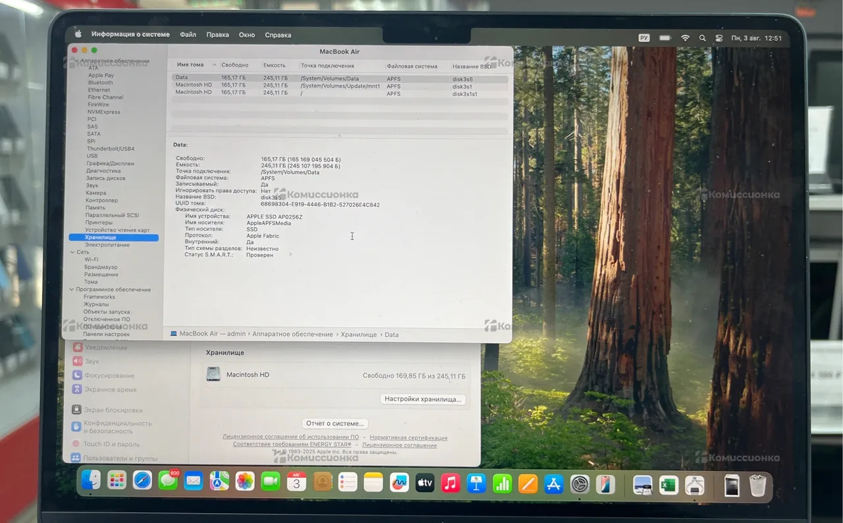Open Control Center in menu bar
Image resolution: width=843 pixels, height=523 pixels.
pos(719,38)
